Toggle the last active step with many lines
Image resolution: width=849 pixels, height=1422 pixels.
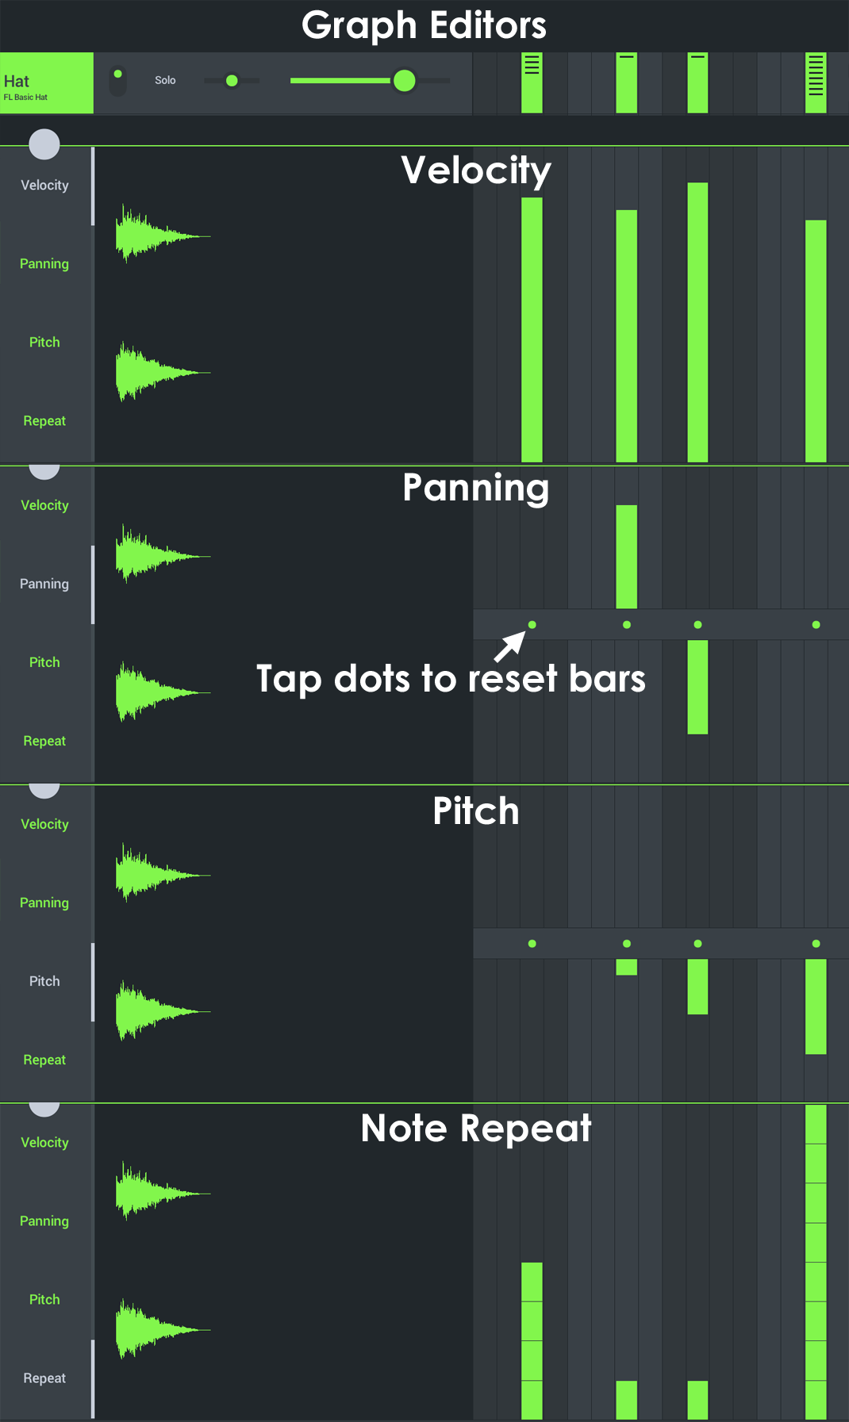pyautogui.click(x=816, y=83)
